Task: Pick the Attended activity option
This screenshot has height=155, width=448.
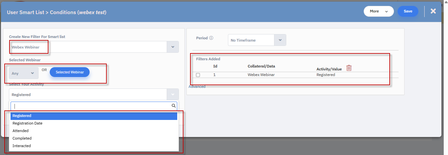Action: 20,131
